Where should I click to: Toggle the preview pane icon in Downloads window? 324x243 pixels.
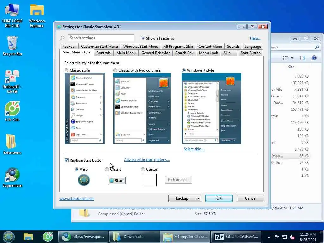click(x=303, y=58)
